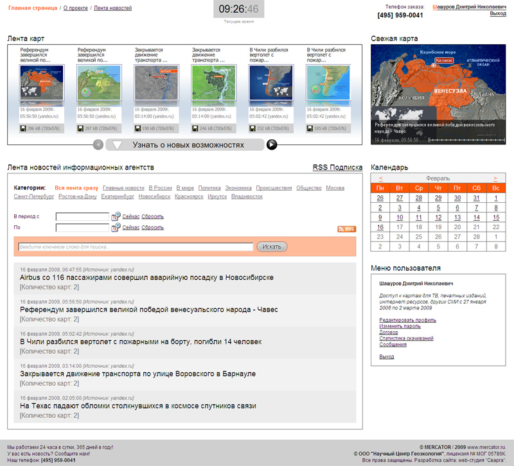This screenshot has width=514, height=466.
Task: Click floppy icon beside 190 kB map
Action: point(137,128)
